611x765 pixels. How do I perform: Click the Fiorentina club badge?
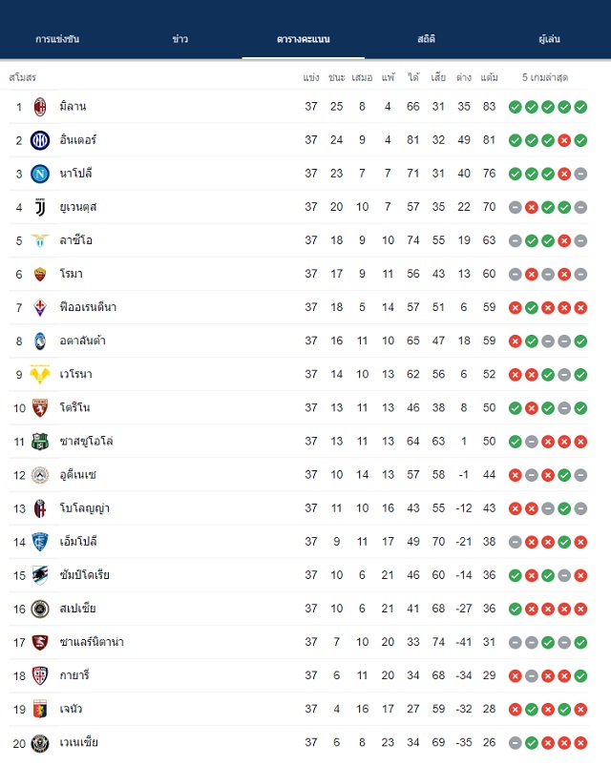[x=40, y=307]
